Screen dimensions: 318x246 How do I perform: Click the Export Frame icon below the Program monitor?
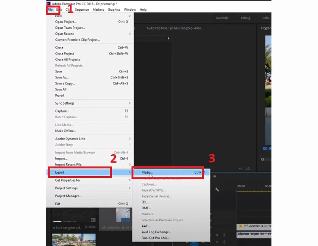coord(249,168)
